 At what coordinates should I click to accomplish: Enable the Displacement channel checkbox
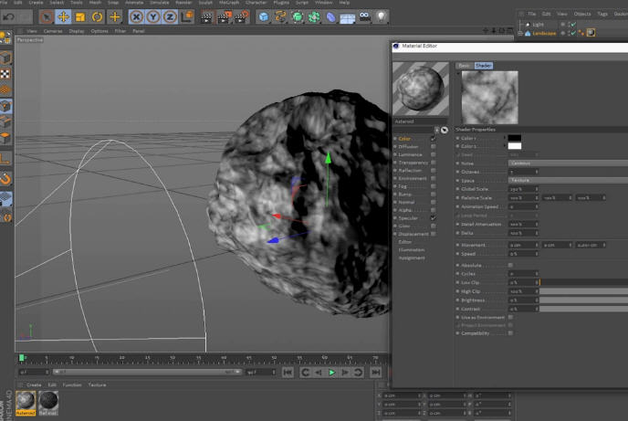click(433, 234)
